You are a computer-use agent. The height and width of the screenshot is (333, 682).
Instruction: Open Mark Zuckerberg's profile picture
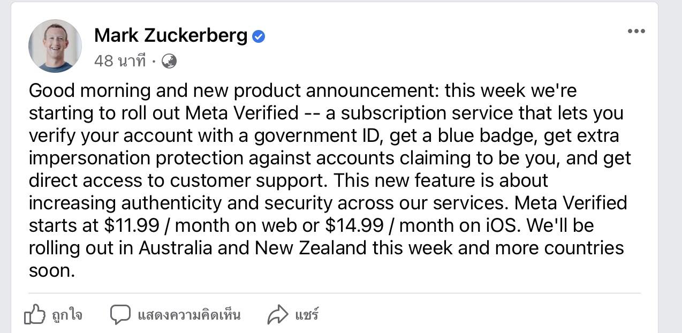tap(55, 46)
